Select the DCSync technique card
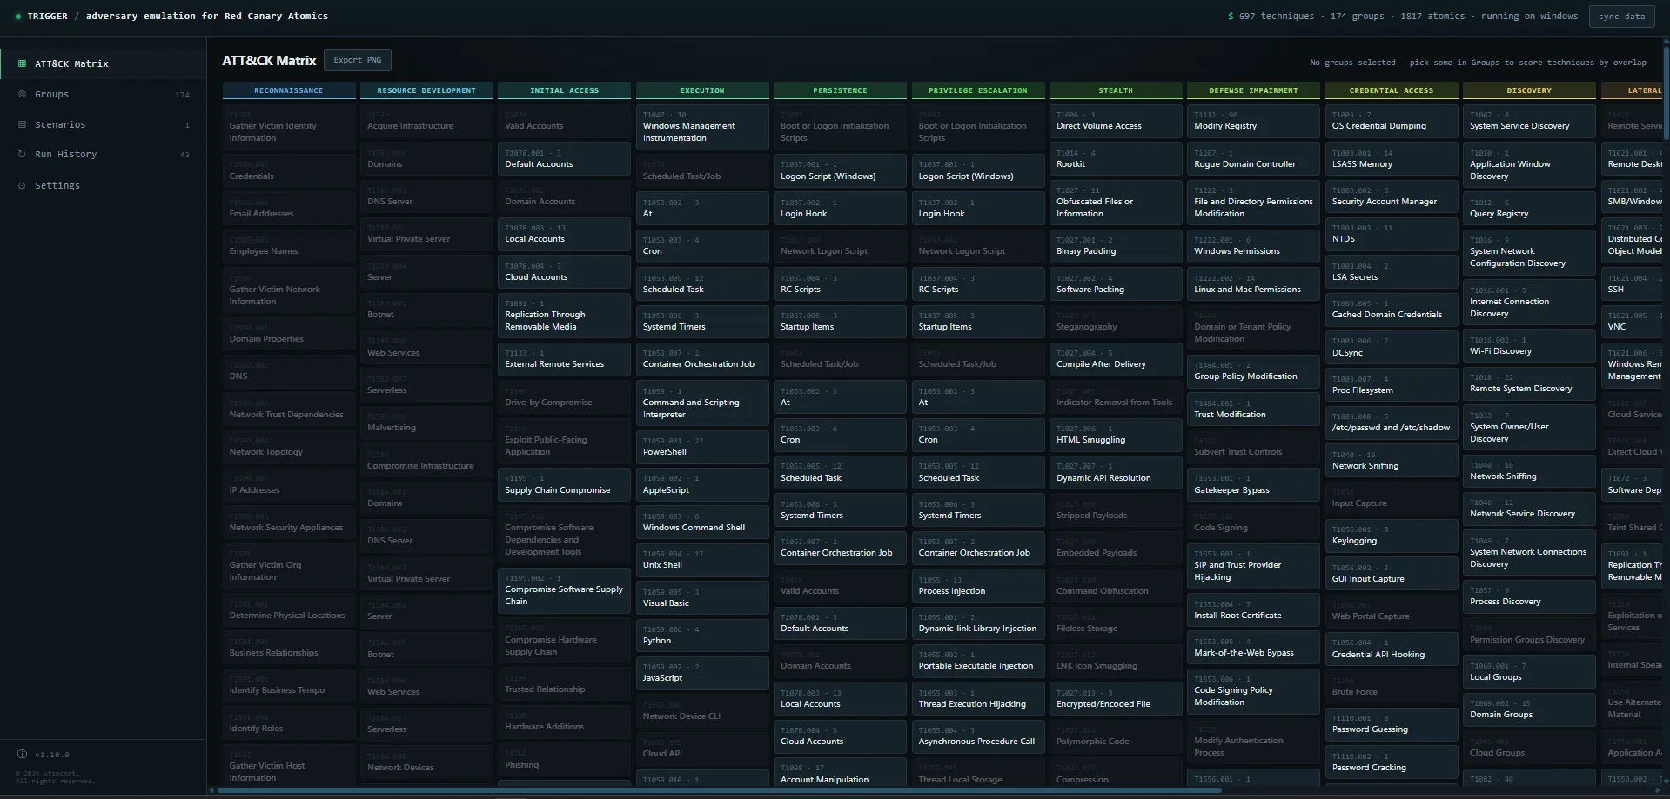 [x=1391, y=347]
